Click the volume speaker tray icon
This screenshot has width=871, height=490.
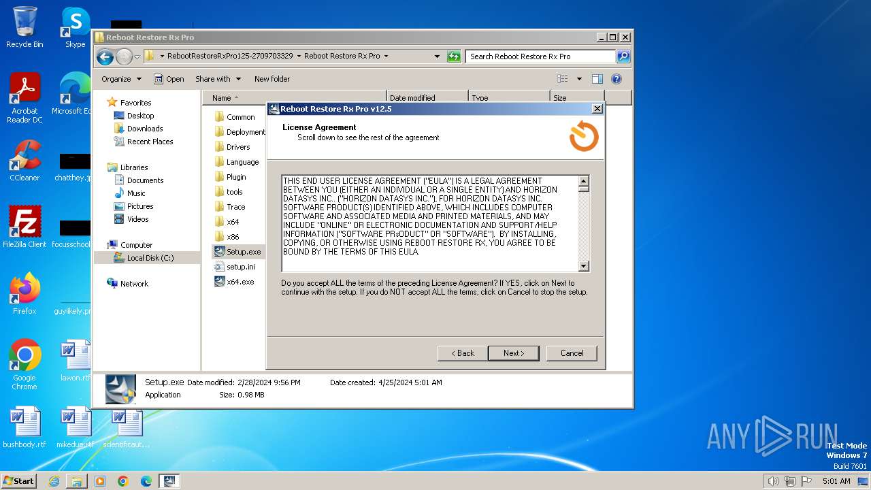(773, 481)
